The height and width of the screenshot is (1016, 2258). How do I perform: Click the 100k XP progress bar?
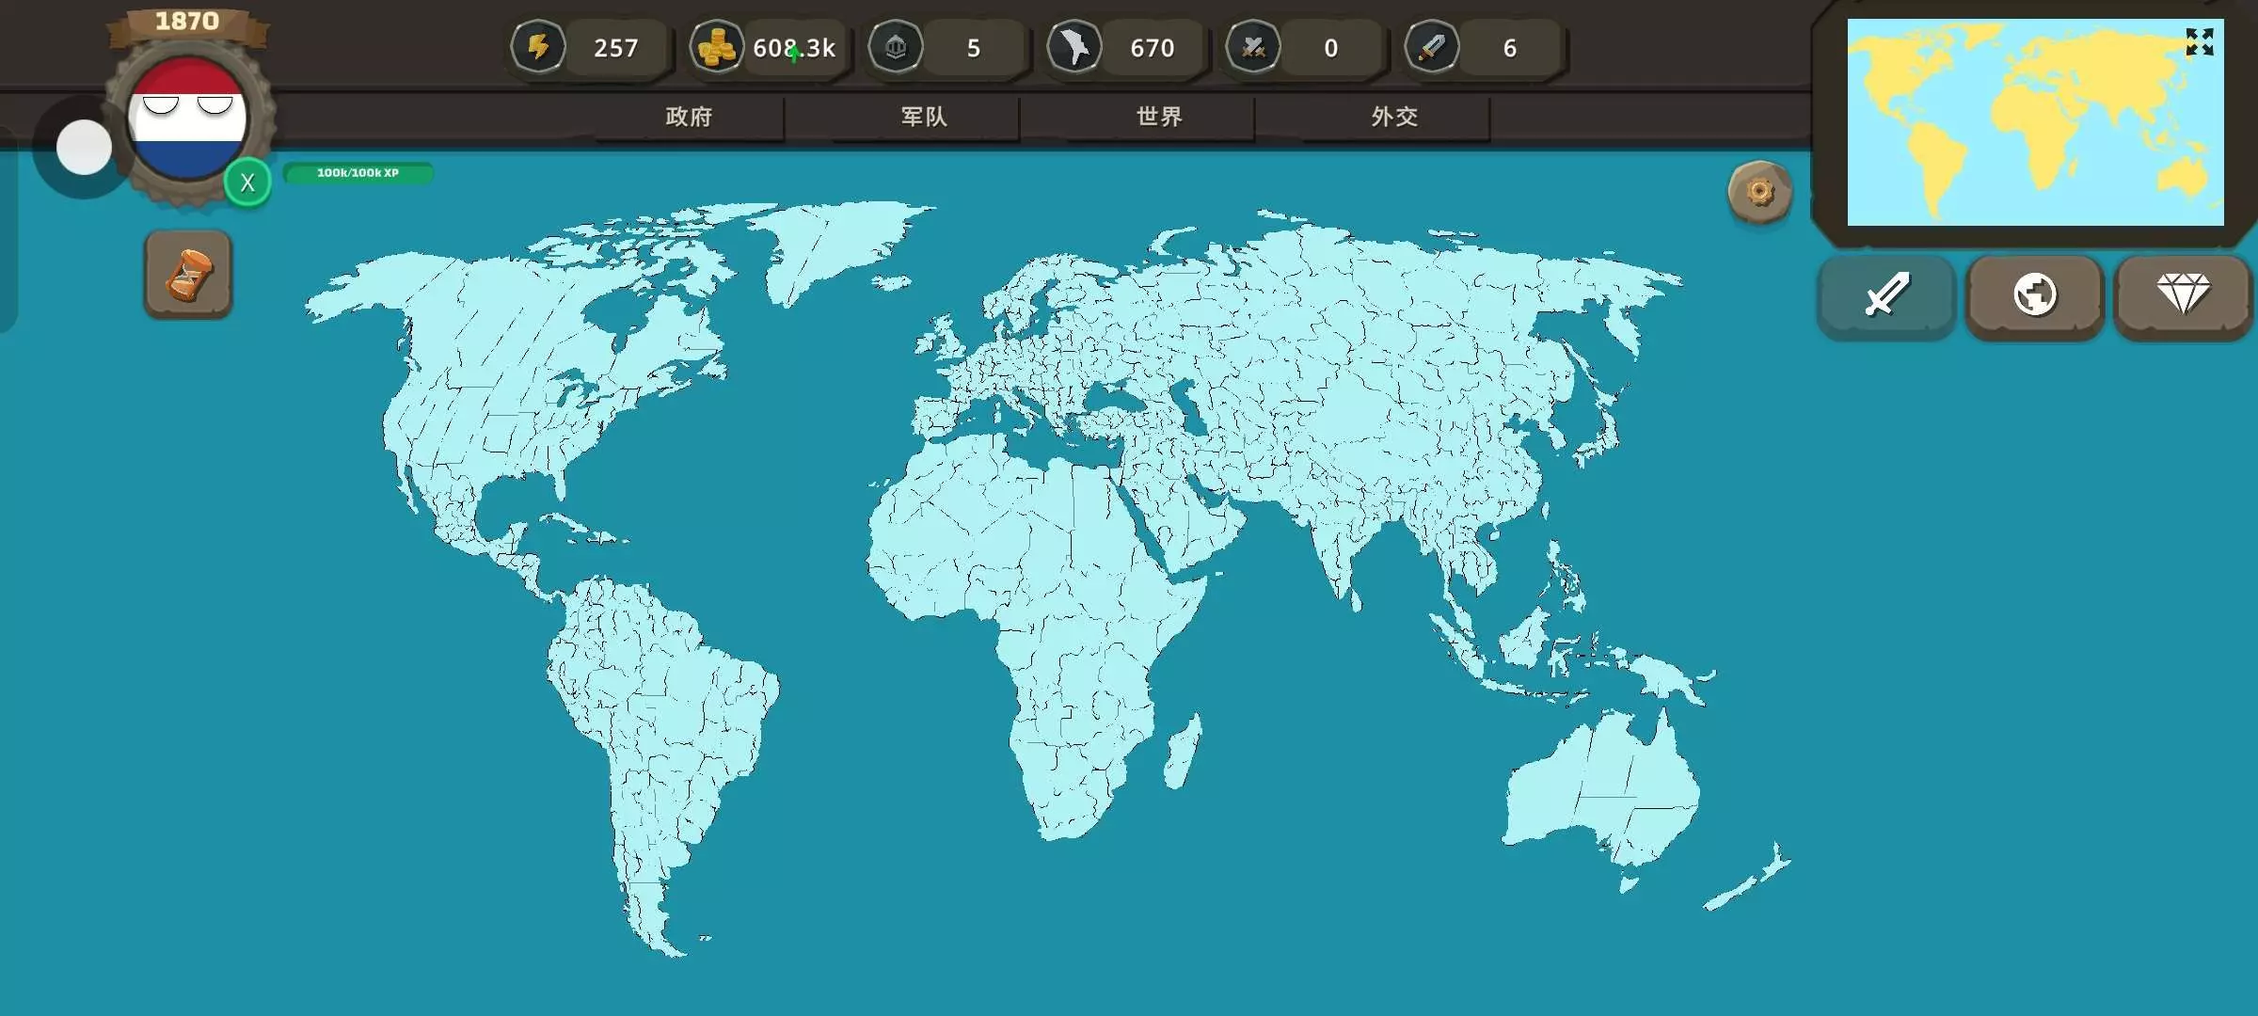pyautogui.click(x=358, y=173)
